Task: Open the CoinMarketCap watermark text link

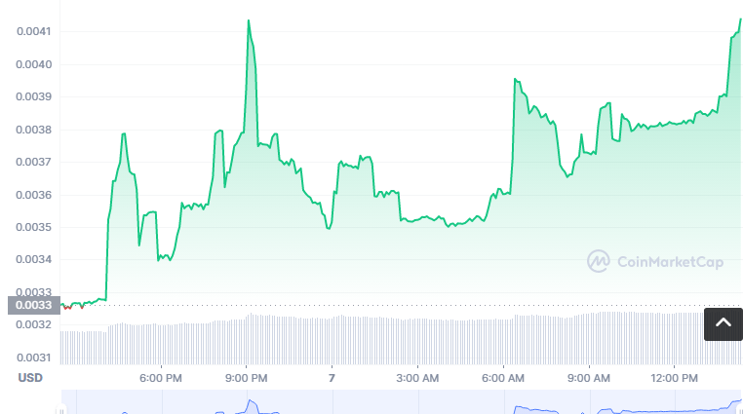Action: [x=669, y=261]
